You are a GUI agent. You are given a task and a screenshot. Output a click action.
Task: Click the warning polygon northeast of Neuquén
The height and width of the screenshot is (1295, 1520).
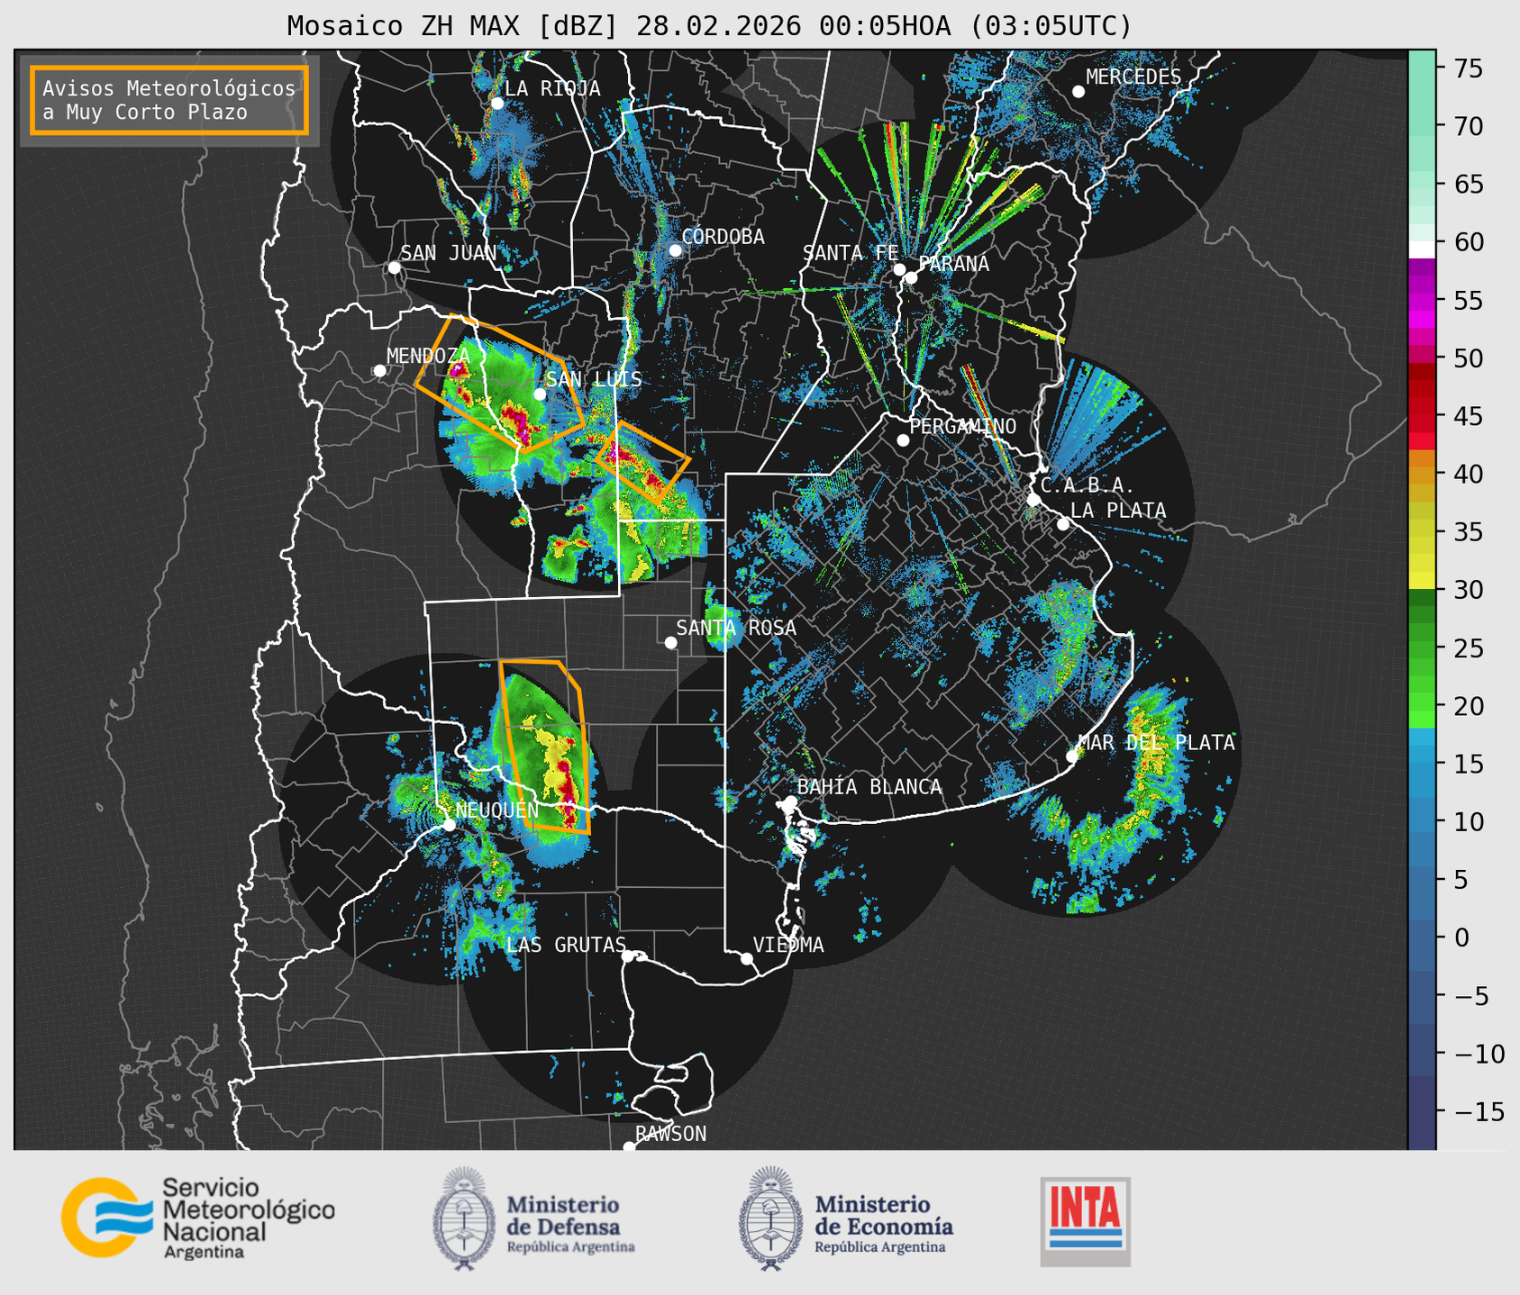[x=547, y=747]
